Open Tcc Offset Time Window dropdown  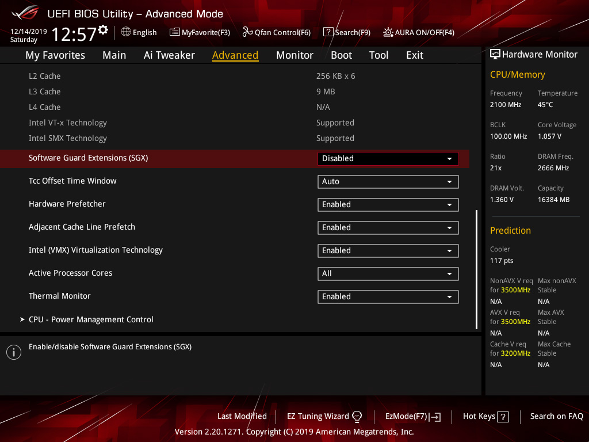click(x=388, y=181)
